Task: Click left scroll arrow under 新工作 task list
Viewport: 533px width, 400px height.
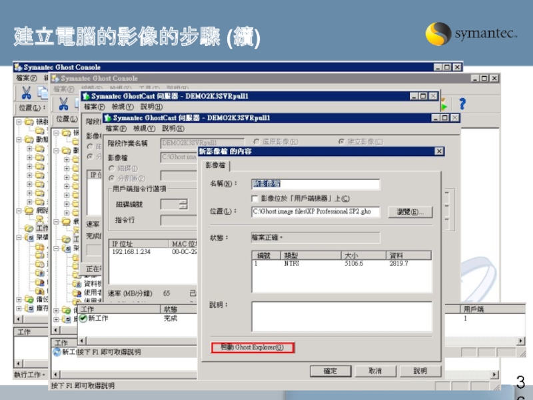Action: [x=82, y=340]
